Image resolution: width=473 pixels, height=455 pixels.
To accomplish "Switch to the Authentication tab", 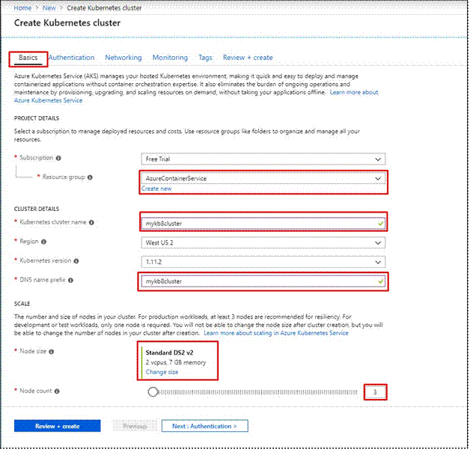I will pyautogui.click(x=72, y=58).
